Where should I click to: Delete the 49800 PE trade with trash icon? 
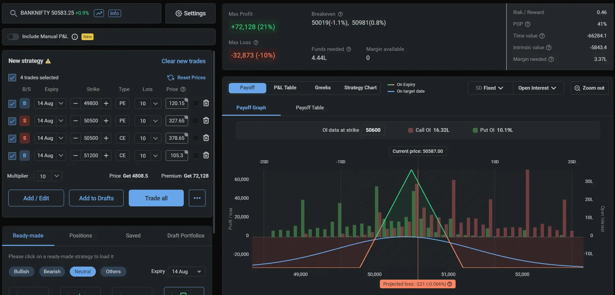pyautogui.click(x=206, y=103)
